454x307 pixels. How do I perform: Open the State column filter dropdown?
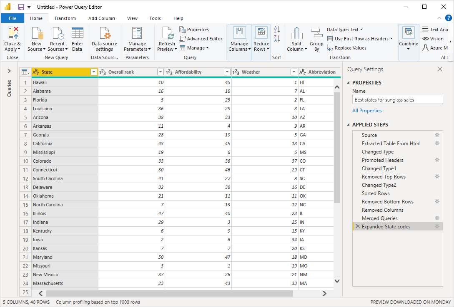coord(94,72)
